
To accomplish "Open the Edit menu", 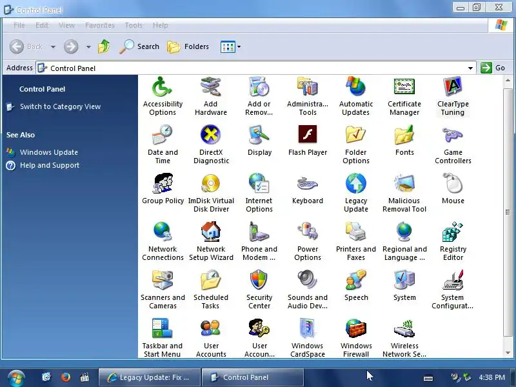I will tap(42, 25).
